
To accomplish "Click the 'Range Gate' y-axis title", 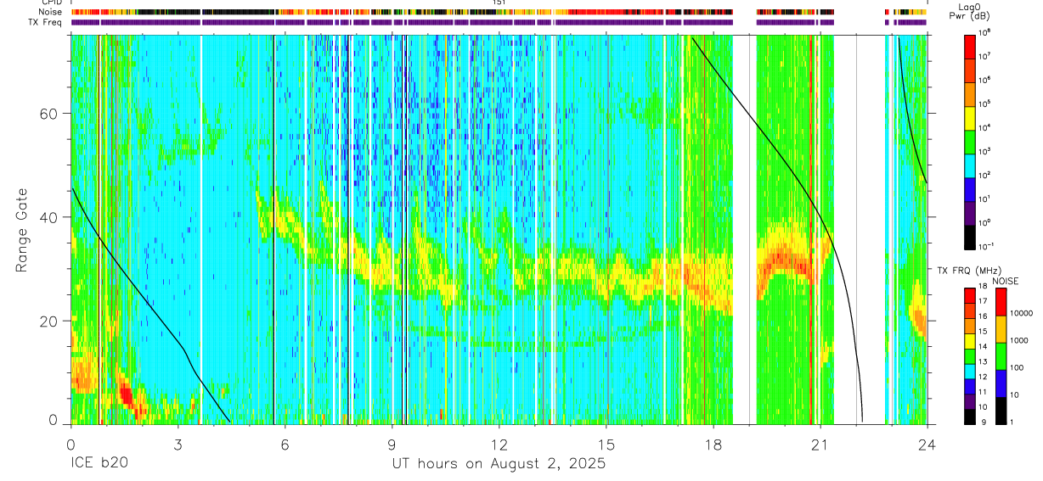I will [x=23, y=230].
